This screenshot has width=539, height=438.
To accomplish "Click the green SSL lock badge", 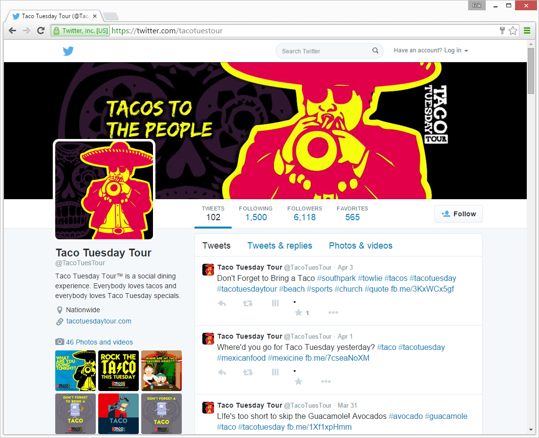I will pyautogui.click(x=81, y=31).
